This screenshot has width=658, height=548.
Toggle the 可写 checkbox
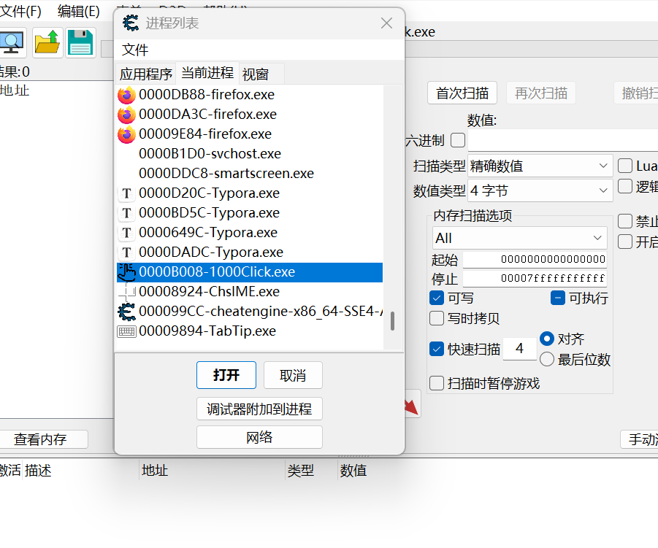[437, 298]
